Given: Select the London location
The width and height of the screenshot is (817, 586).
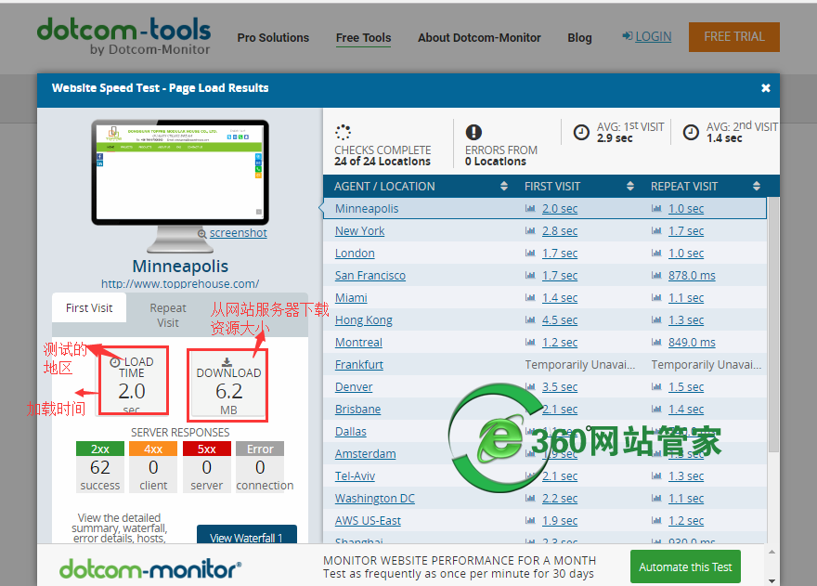Looking at the screenshot, I should click(355, 254).
